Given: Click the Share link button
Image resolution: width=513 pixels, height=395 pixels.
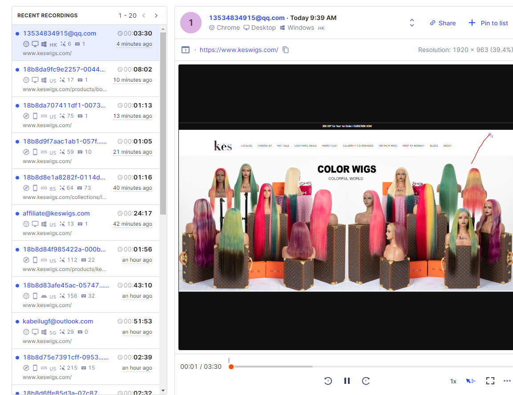Looking at the screenshot, I should click(x=443, y=23).
